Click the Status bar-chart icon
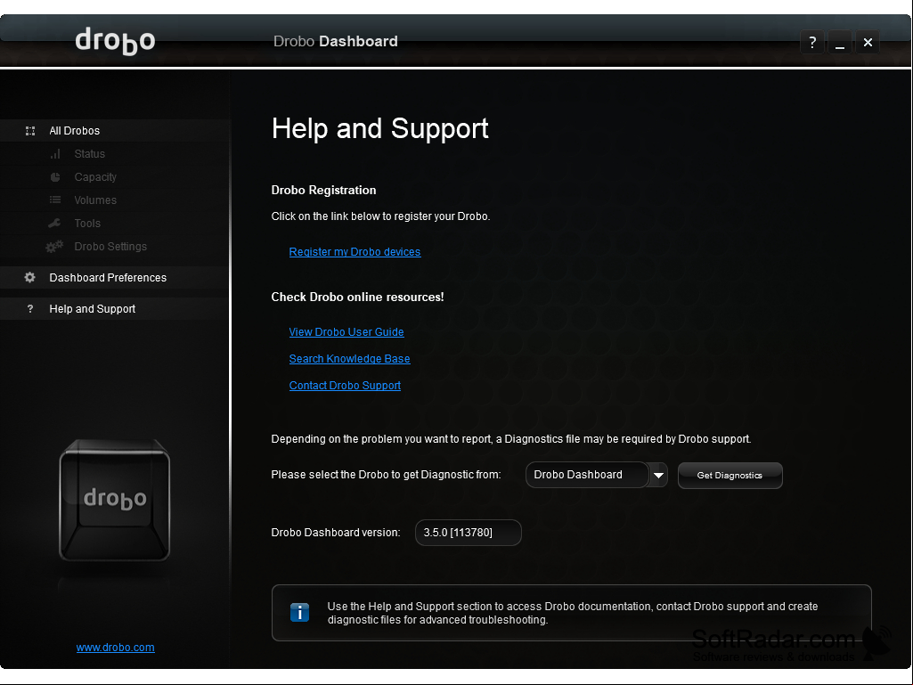This screenshot has height=685, width=913. coord(55,154)
